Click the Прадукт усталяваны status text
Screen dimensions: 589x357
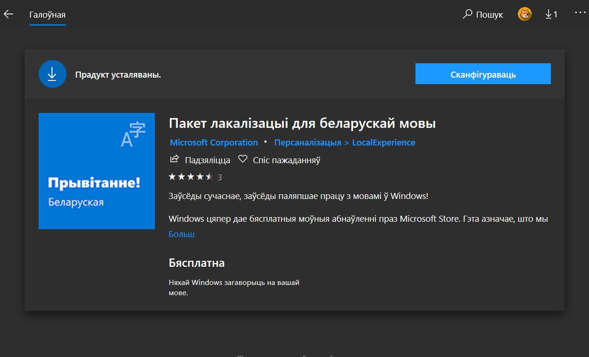118,74
